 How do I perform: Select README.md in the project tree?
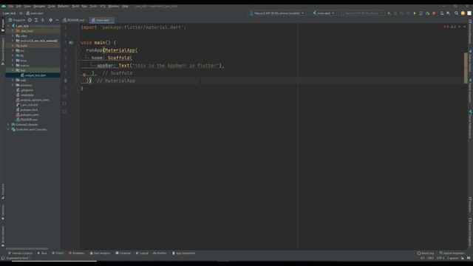27,120
